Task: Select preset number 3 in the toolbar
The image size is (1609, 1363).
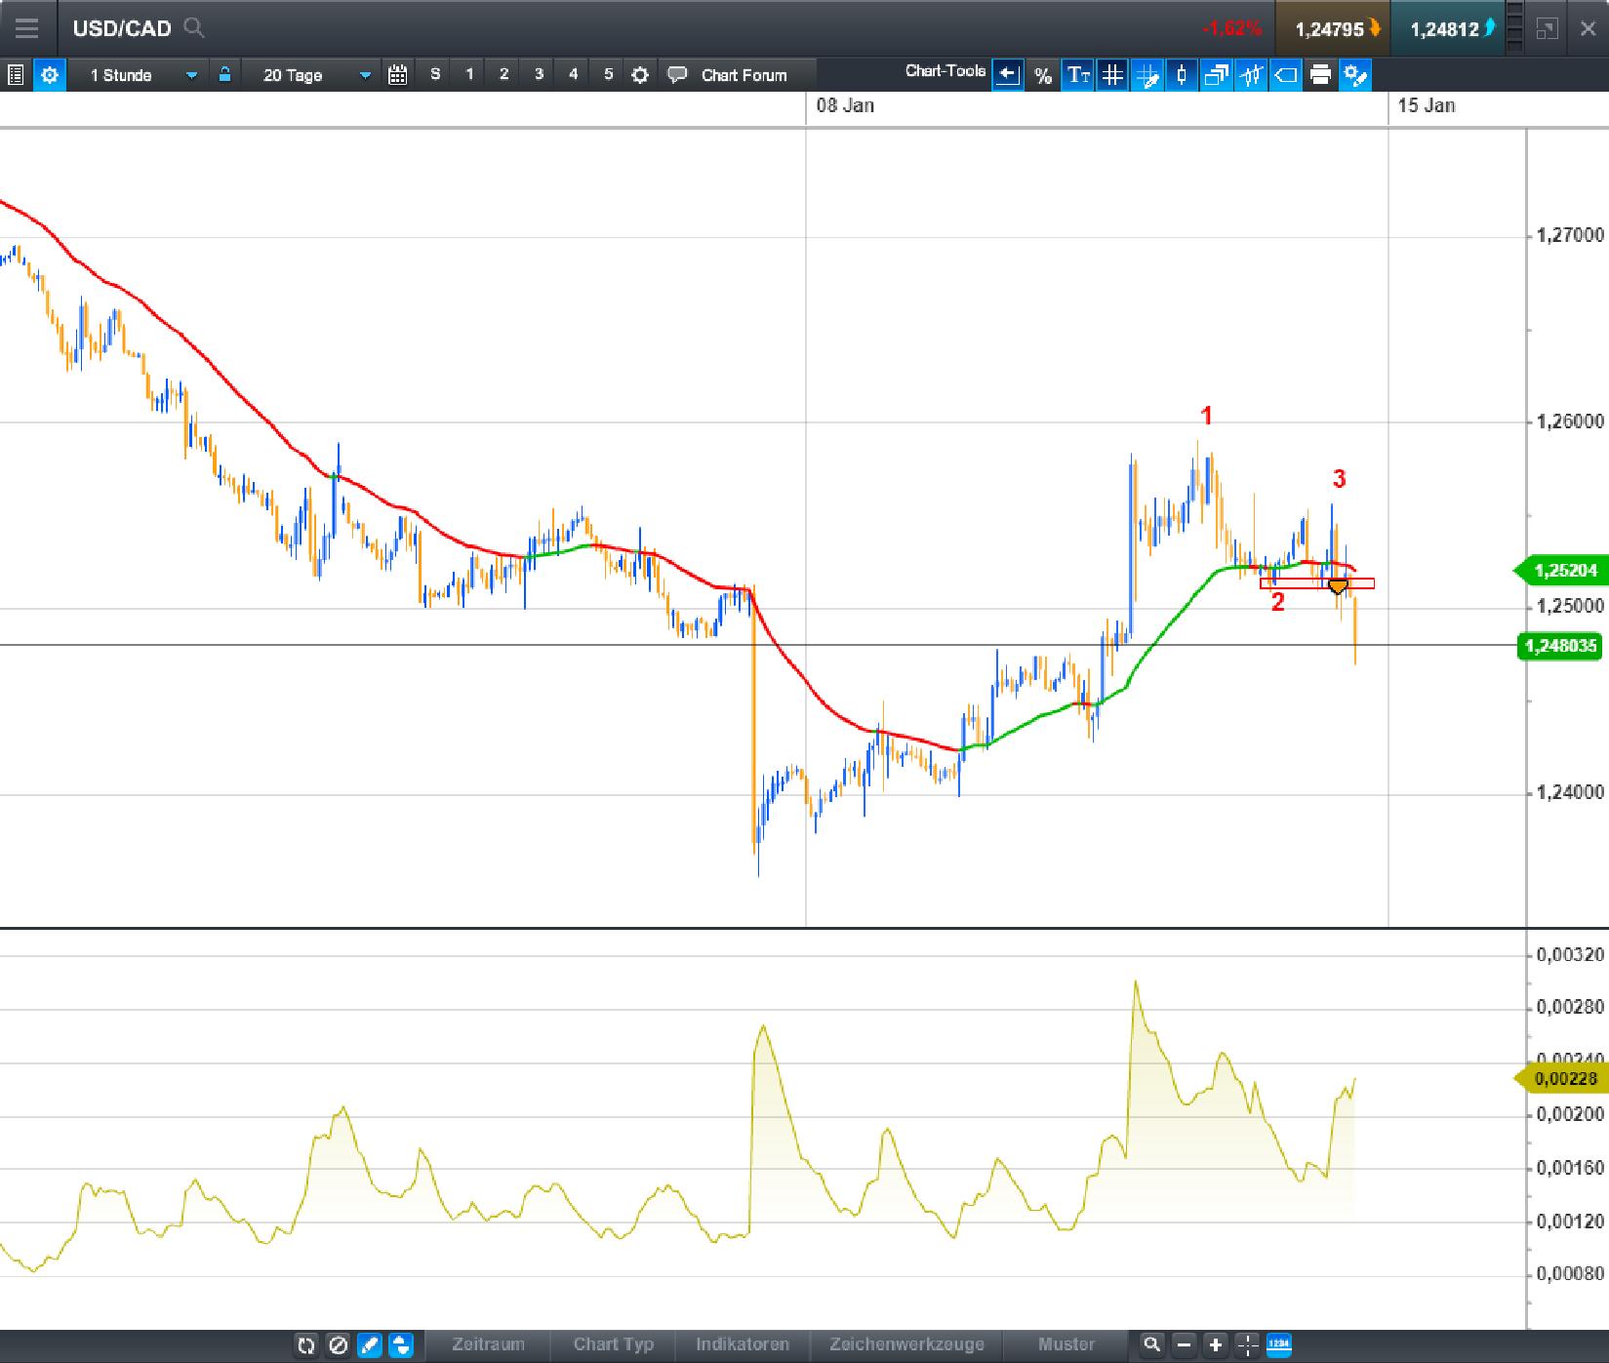Action: [538, 74]
